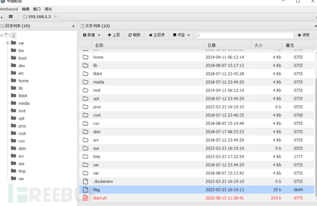Go to 主目录 home directory
The width and height of the screenshot is (317, 206).
(157, 35)
